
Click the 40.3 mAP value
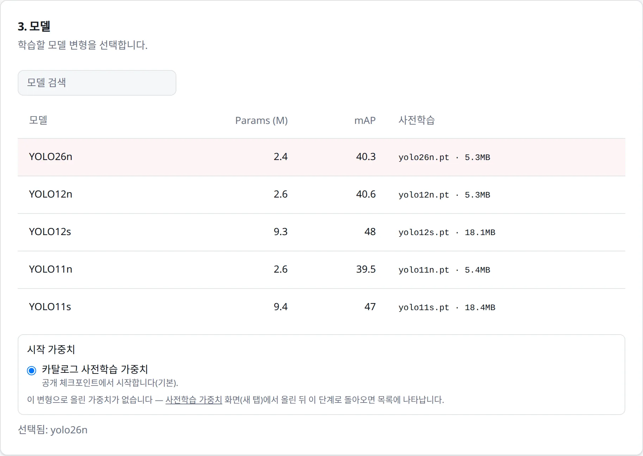(x=366, y=157)
